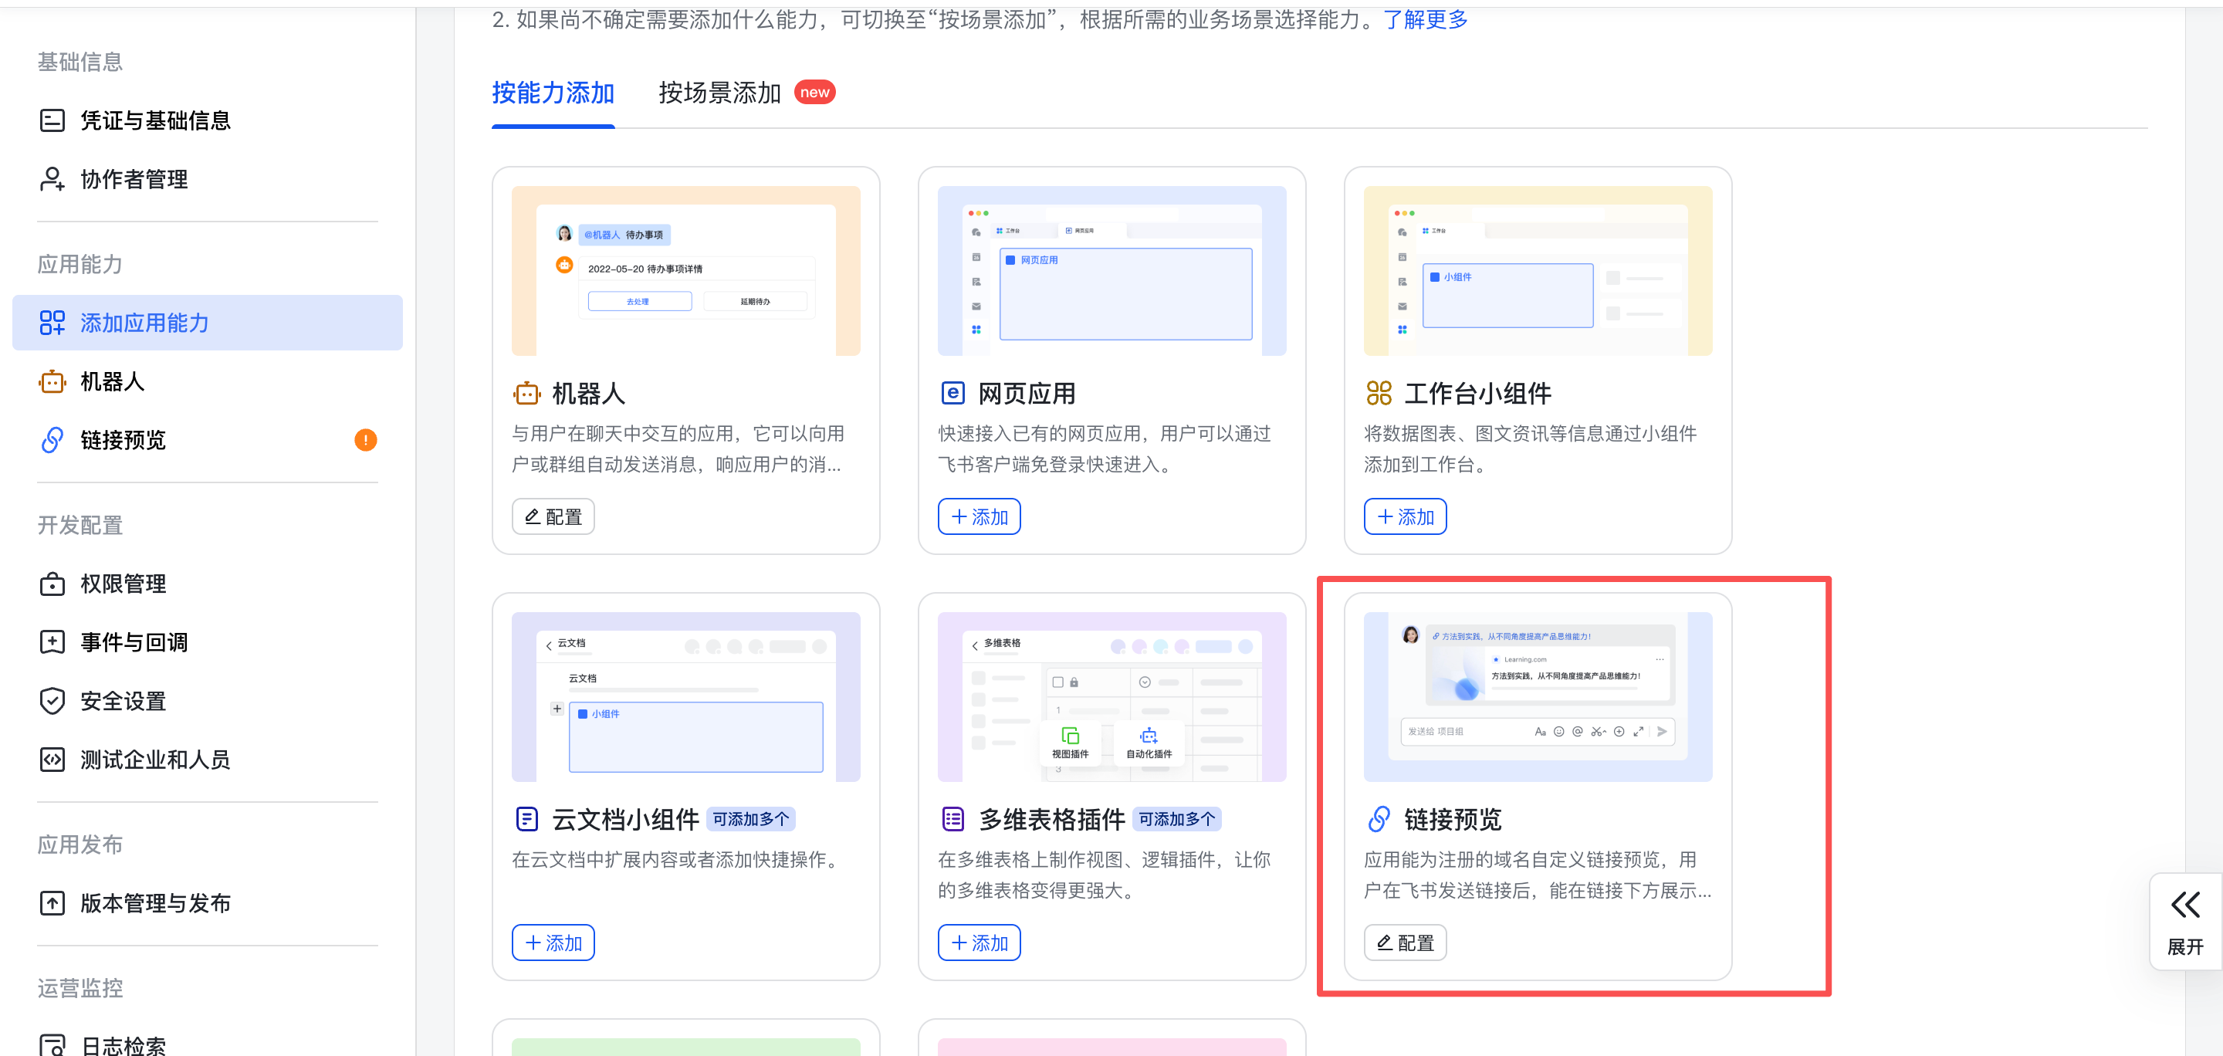Add the 网页应用 capability

979,516
